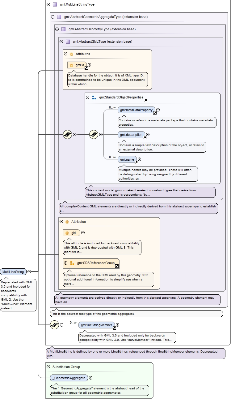Click sequence compositor icon beside gml:lineStringMember
Screen dimensions: 231x399
click(x=54, y=325)
